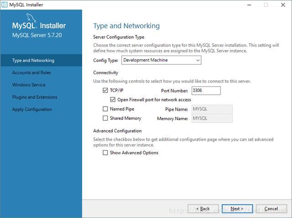
Task: Click the Port Number label
Action: (x=174, y=91)
